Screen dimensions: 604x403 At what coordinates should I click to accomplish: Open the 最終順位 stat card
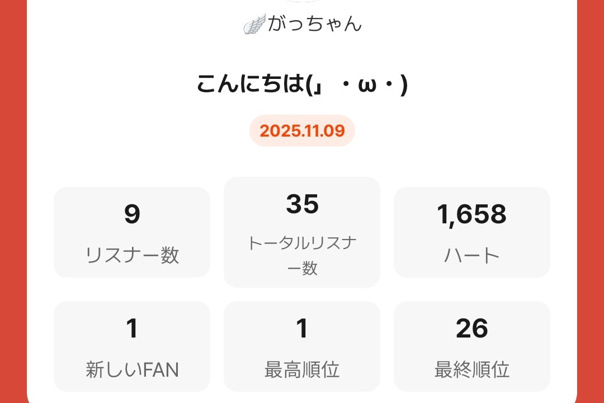(x=472, y=346)
